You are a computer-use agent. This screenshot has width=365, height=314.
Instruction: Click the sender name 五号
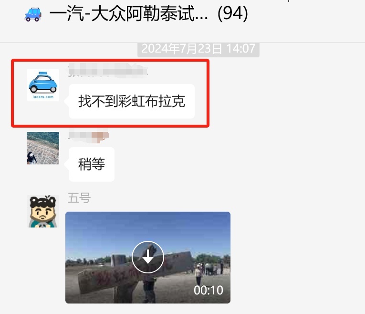tap(79, 198)
